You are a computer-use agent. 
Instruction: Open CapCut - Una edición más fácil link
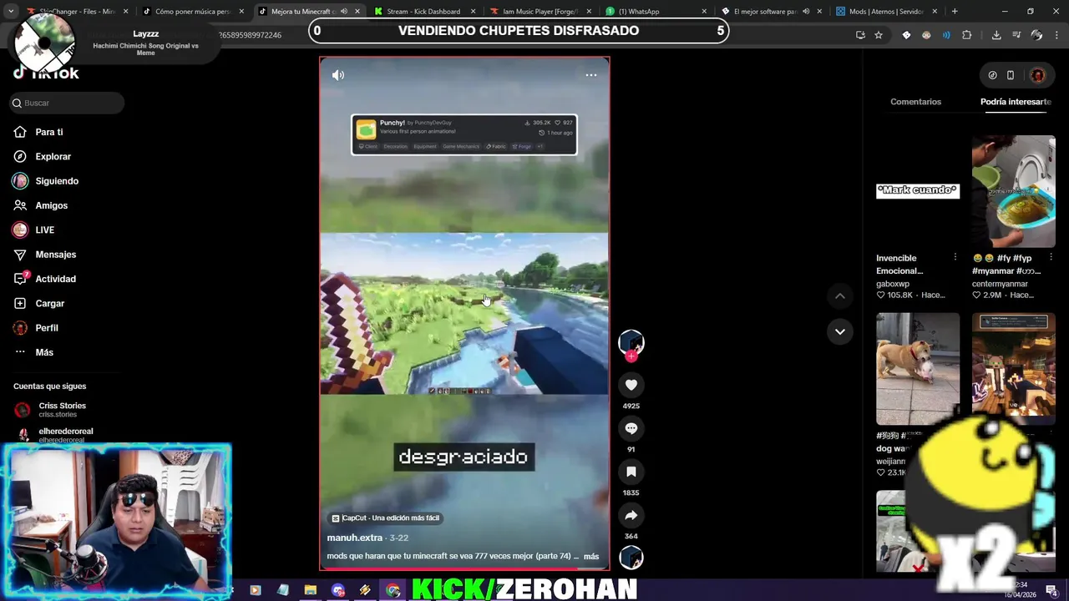pyautogui.click(x=385, y=518)
